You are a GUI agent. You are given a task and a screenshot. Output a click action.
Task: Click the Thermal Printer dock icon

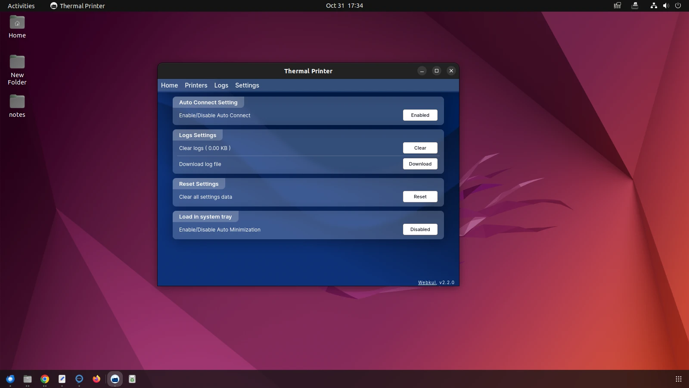tap(115, 379)
